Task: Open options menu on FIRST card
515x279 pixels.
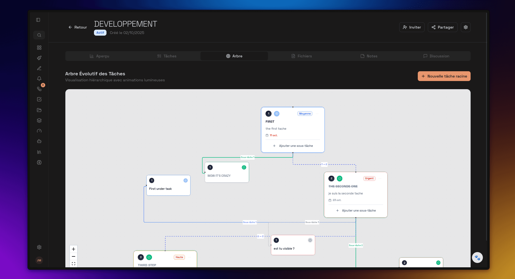Action: (317, 114)
